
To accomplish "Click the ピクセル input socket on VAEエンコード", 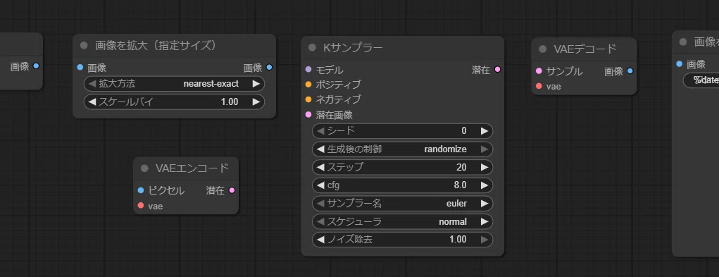I will (x=141, y=190).
